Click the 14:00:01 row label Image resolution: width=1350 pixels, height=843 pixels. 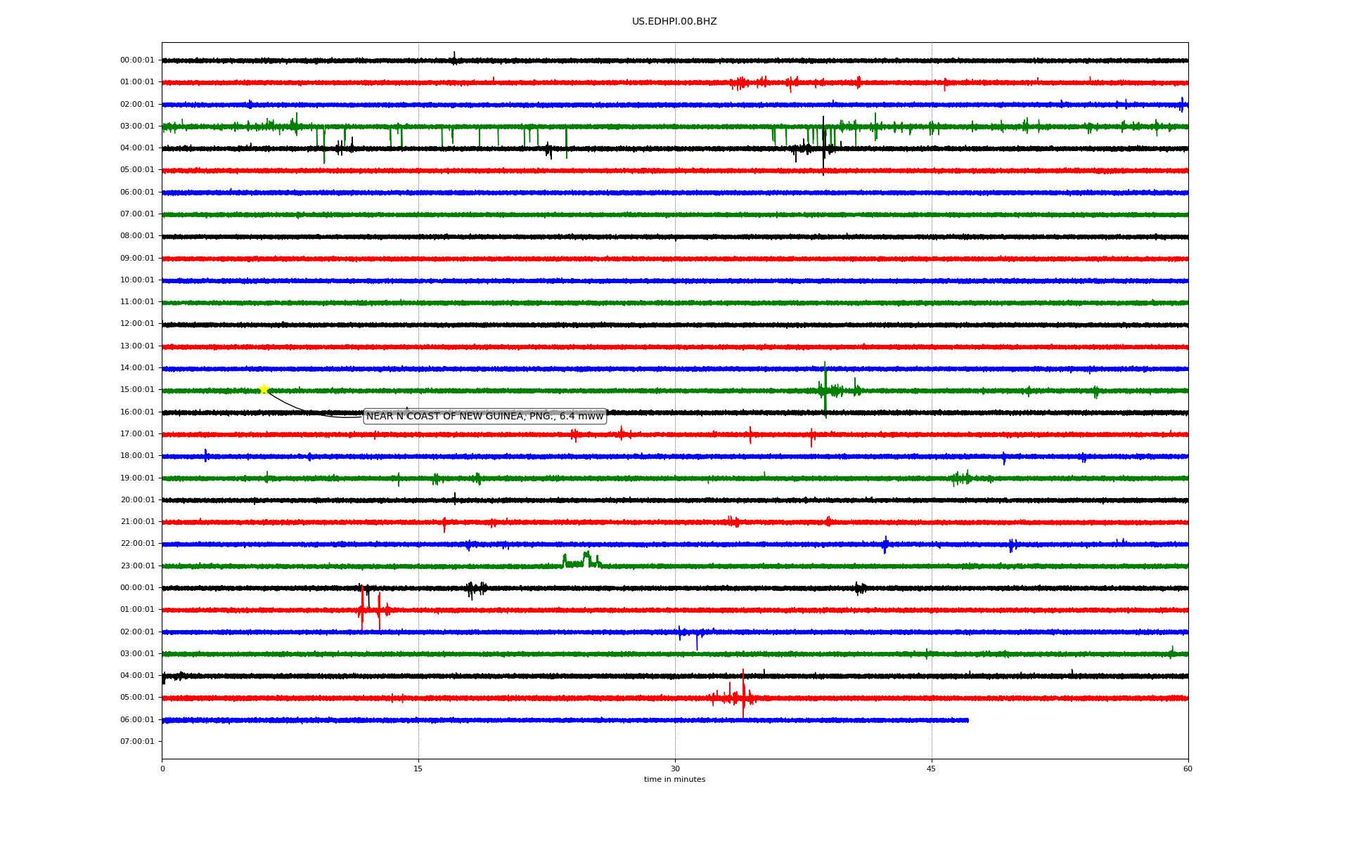pos(137,368)
